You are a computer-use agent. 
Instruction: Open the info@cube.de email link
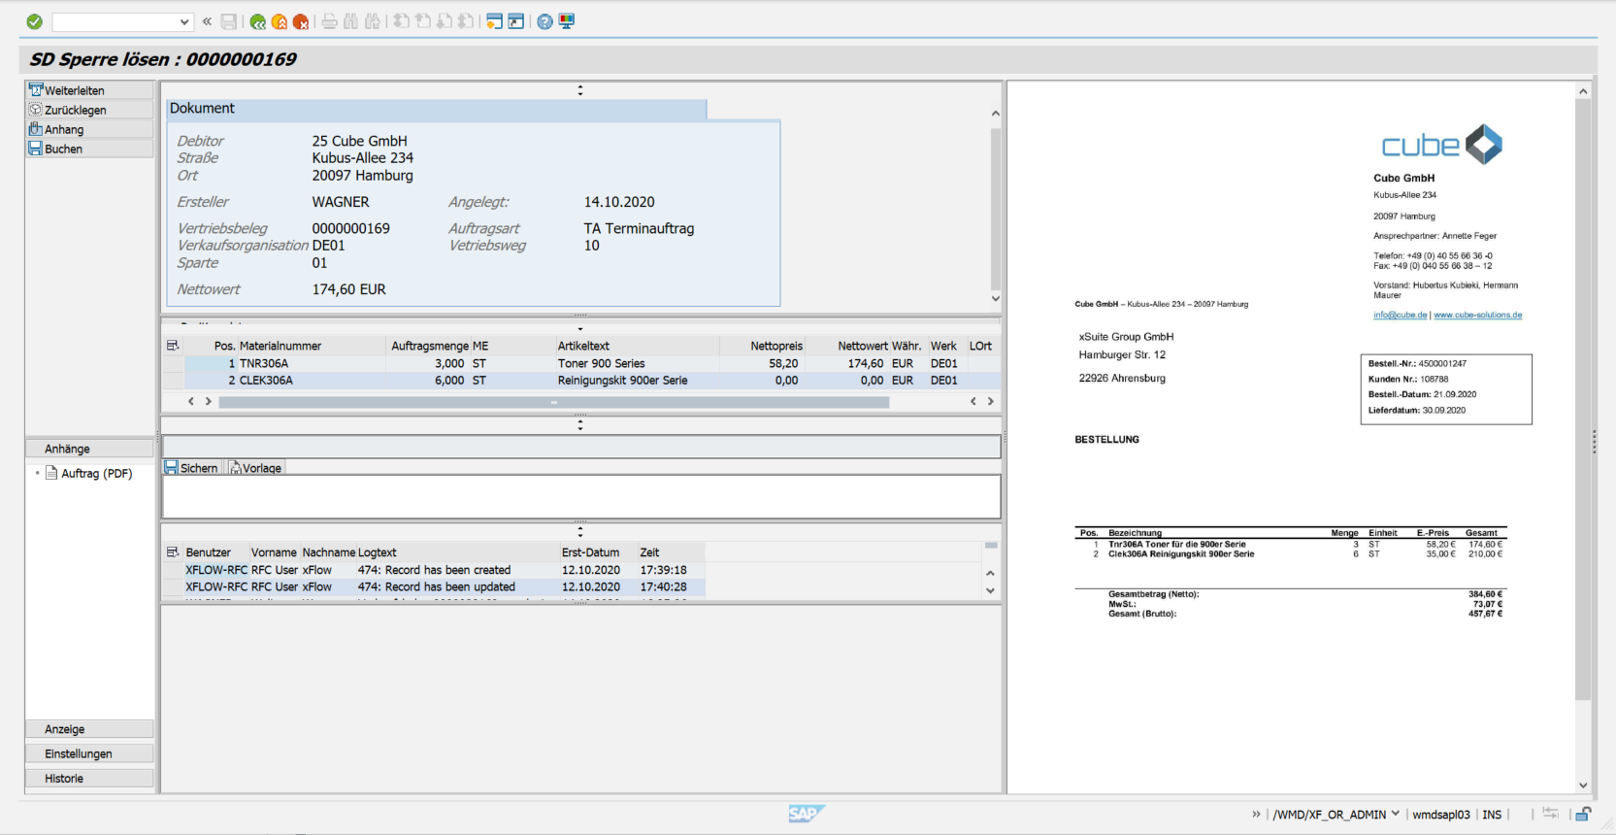[1400, 315]
